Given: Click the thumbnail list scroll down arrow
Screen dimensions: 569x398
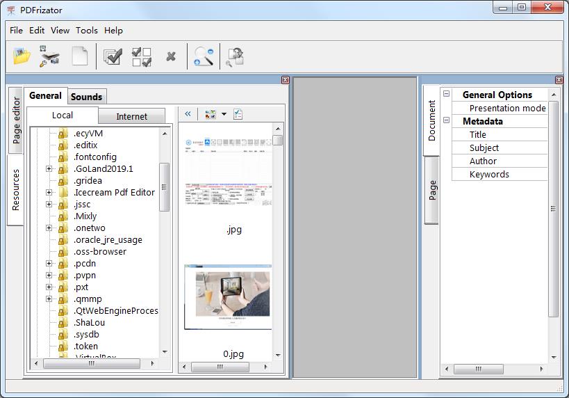Looking at the screenshot, I should (278, 355).
